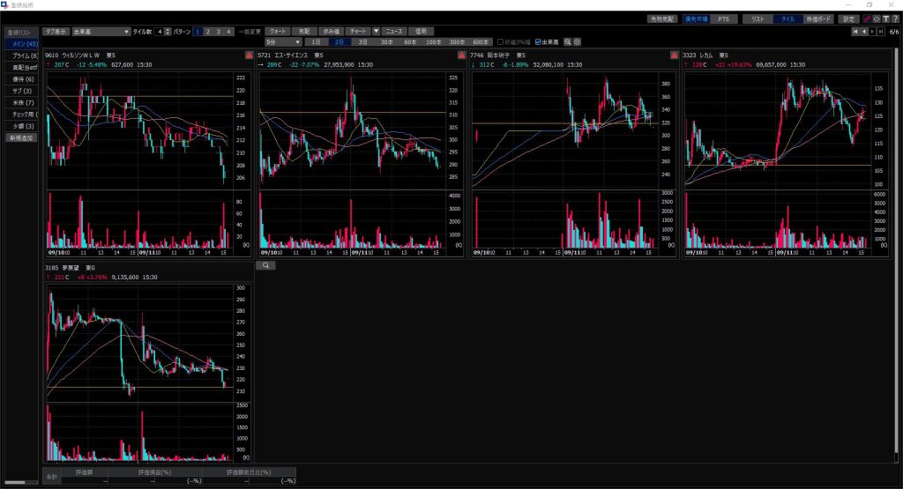Select the 米株 (7) watchlist

(21, 103)
